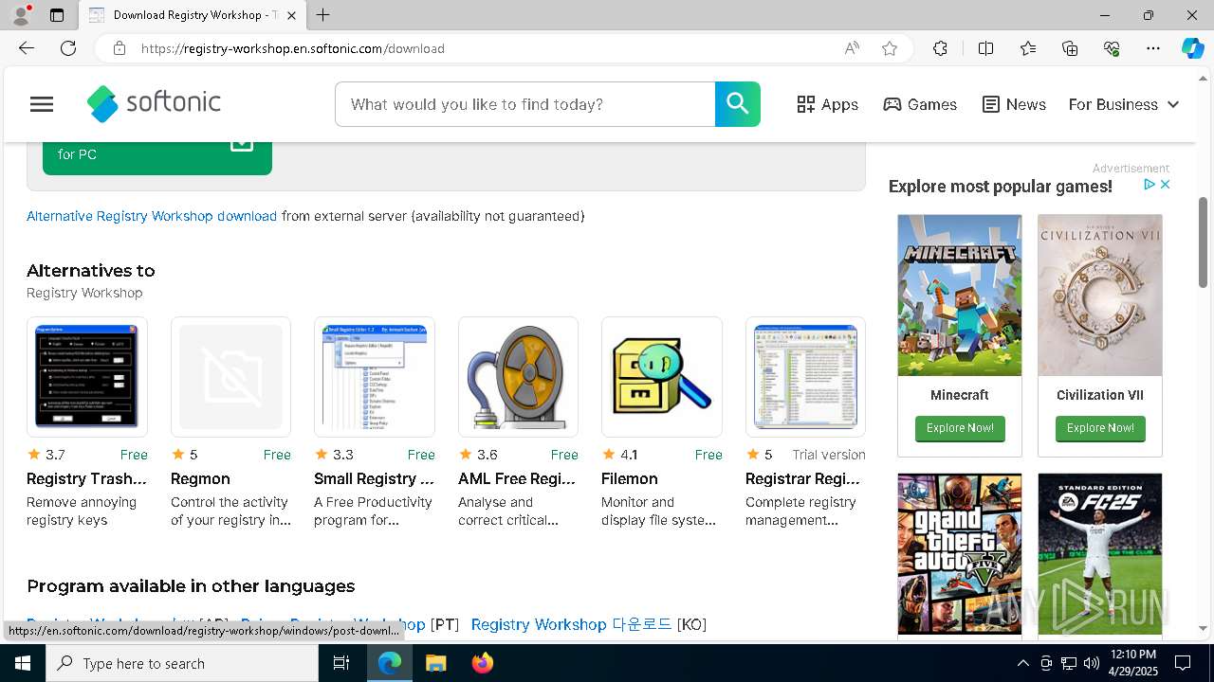Click the taskbar search box
Screen dimensions: 1214x682
[182, 663]
